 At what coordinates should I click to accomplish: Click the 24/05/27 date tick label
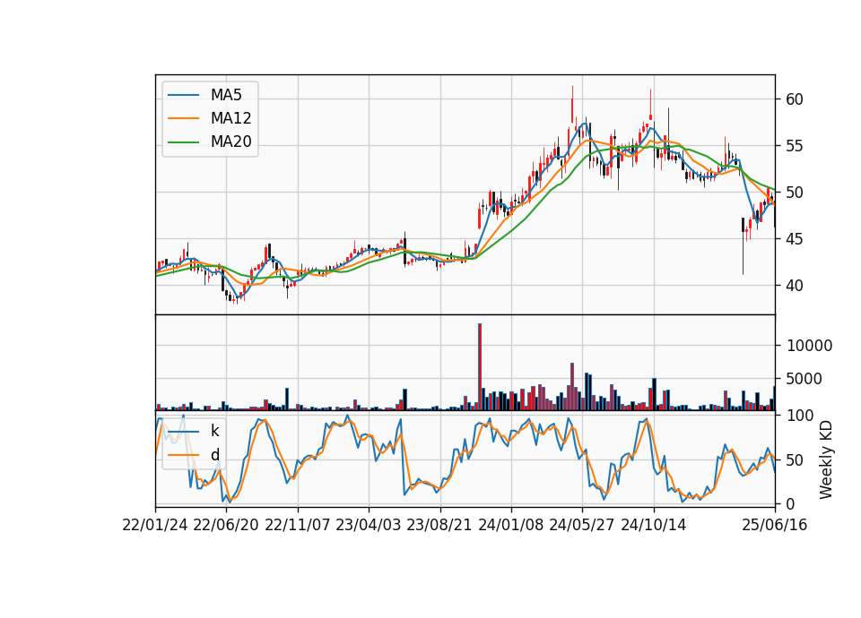pyautogui.click(x=582, y=525)
